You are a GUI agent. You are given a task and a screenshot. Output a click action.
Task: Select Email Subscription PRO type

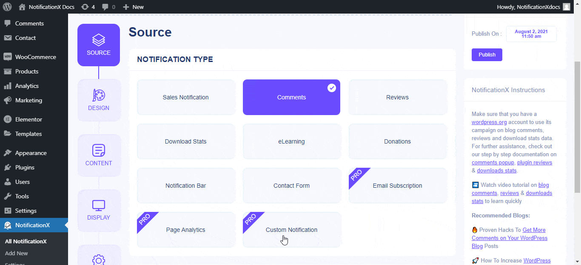(x=398, y=186)
